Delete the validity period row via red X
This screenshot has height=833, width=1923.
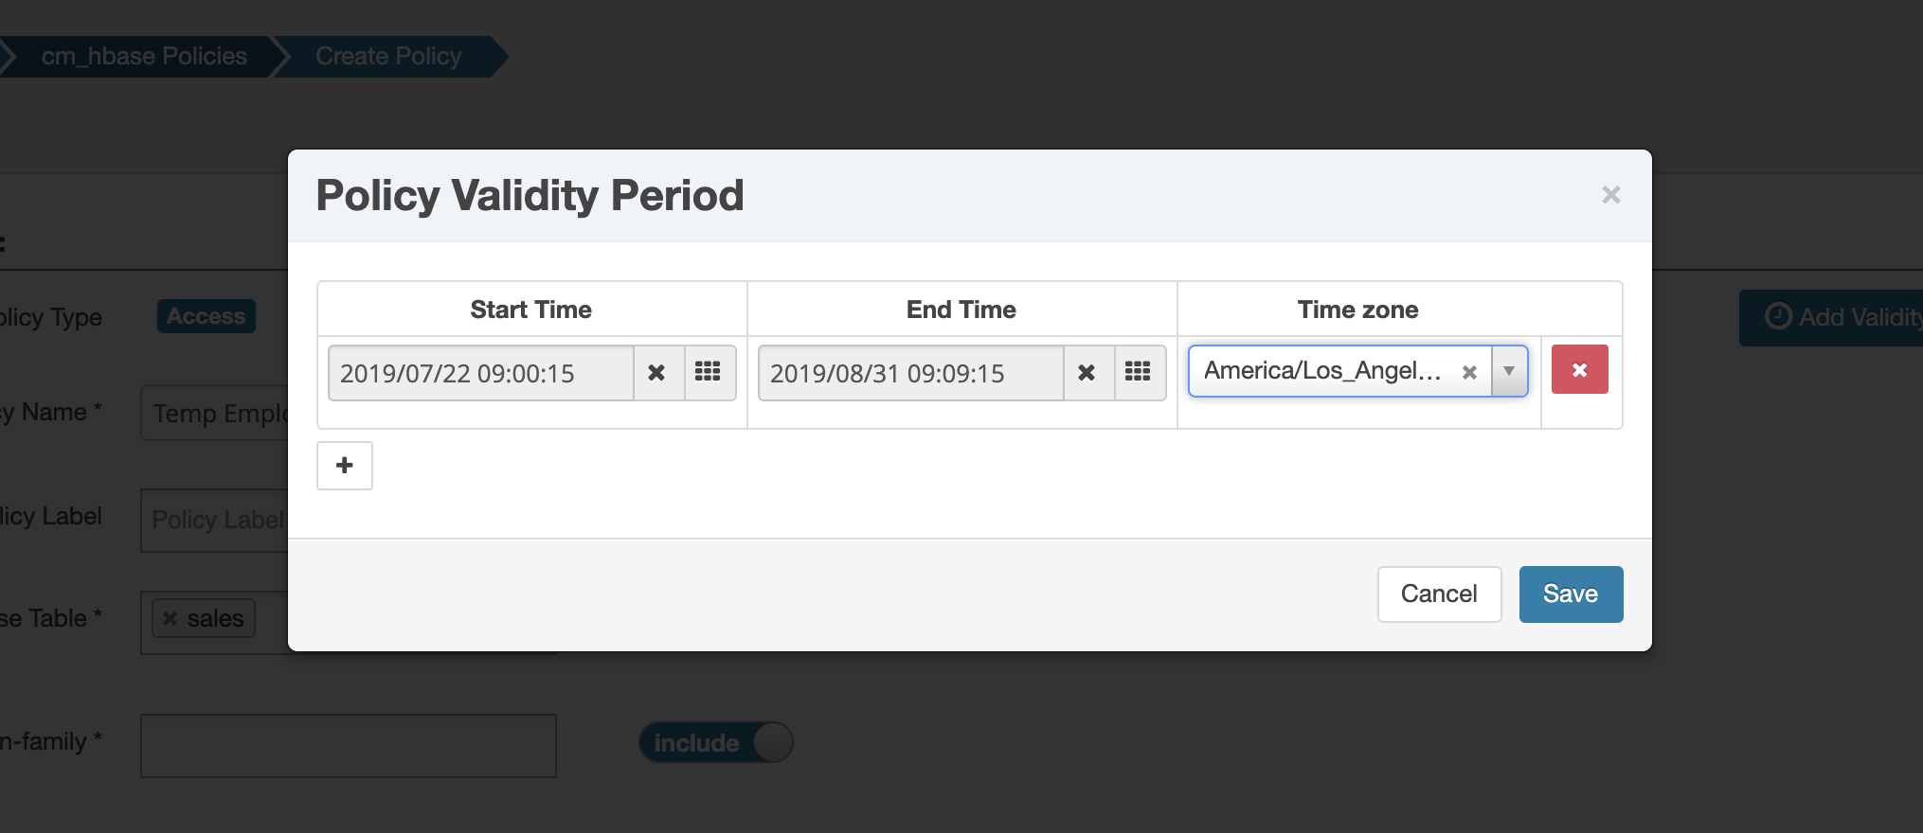pyautogui.click(x=1579, y=370)
